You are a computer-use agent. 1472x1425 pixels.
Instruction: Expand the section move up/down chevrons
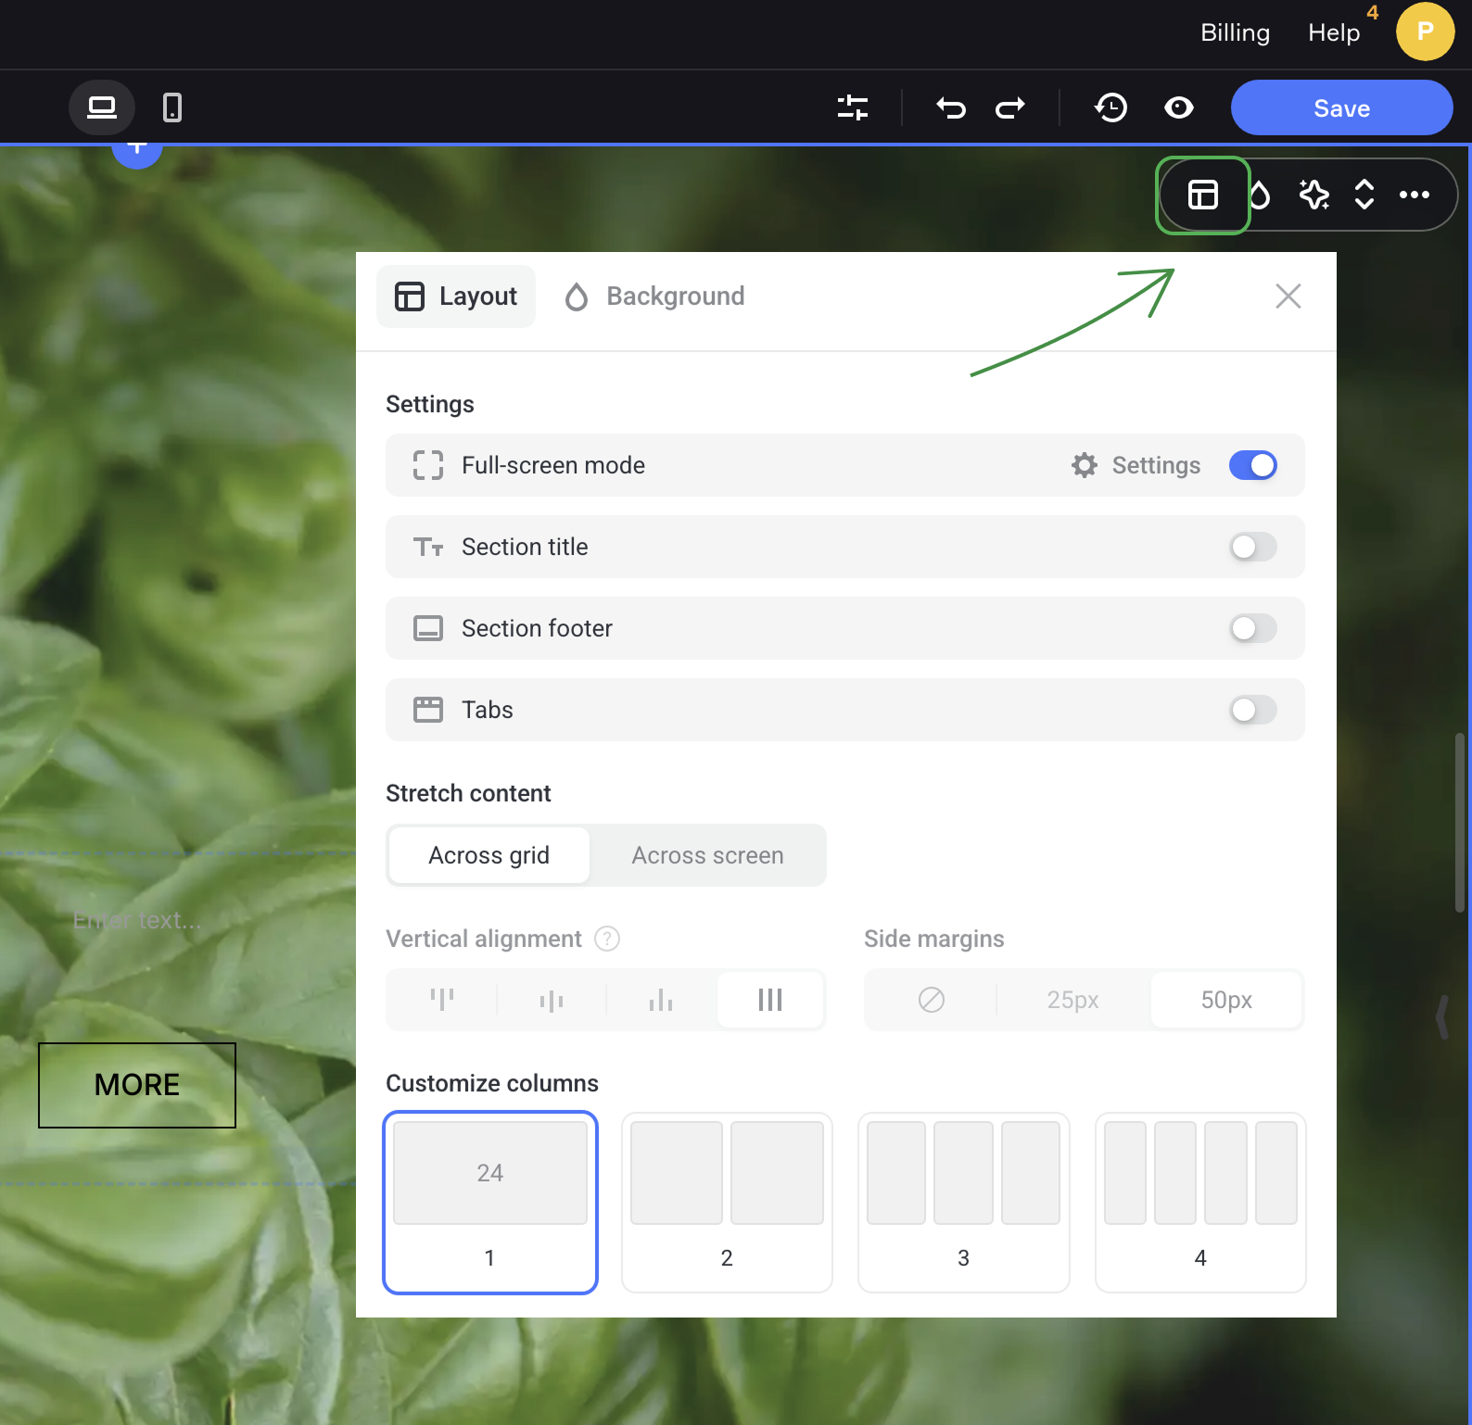coord(1364,195)
